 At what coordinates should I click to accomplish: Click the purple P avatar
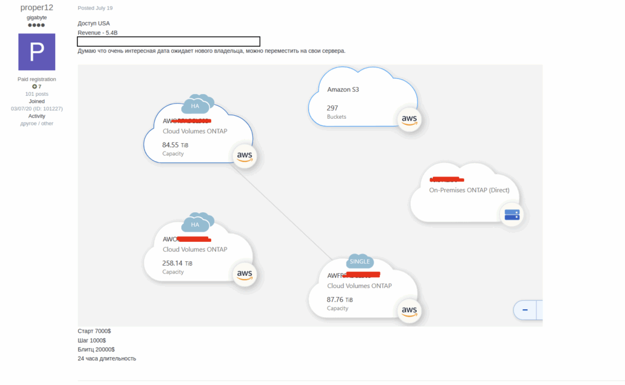click(36, 52)
